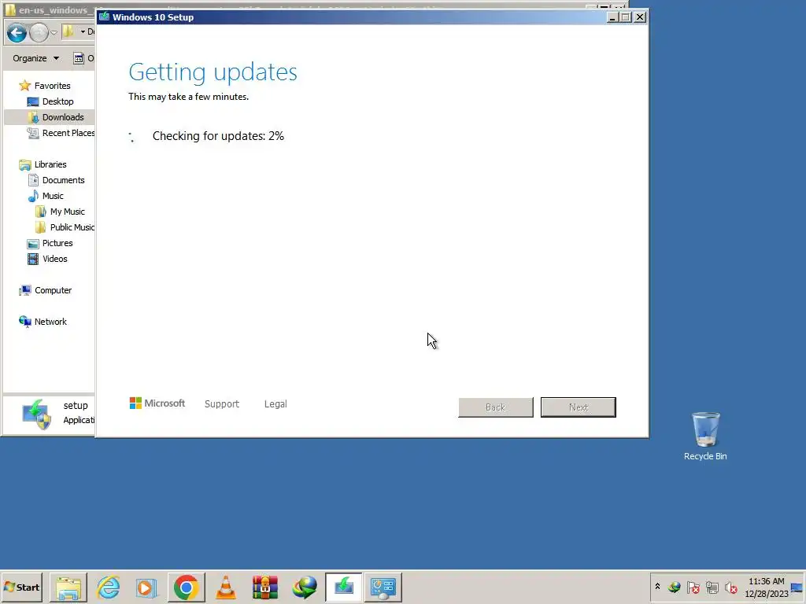Open Action Center flag tray icon
The height and width of the screenshot is (604, 806).
point(693,587)
